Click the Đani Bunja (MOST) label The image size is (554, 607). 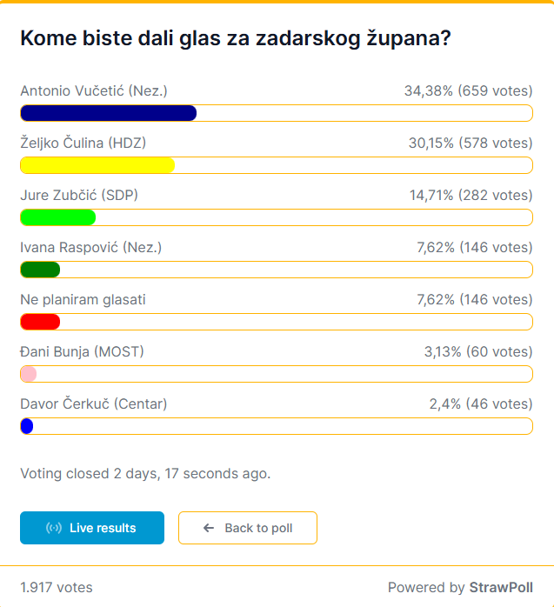(82, 351)
